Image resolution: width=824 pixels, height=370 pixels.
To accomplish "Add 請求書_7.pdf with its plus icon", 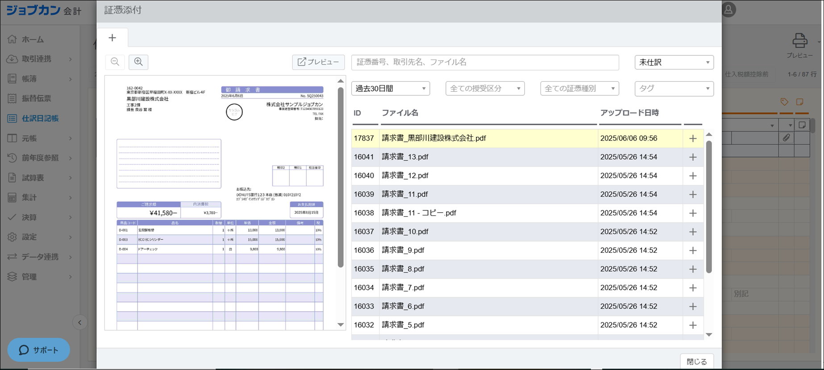I will [693, 288].
